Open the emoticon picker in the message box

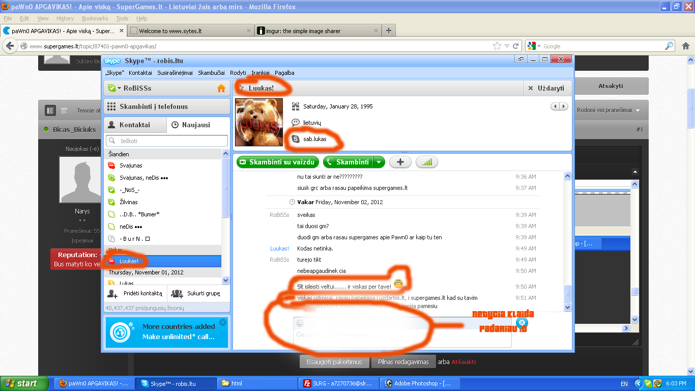pos(300,323)
